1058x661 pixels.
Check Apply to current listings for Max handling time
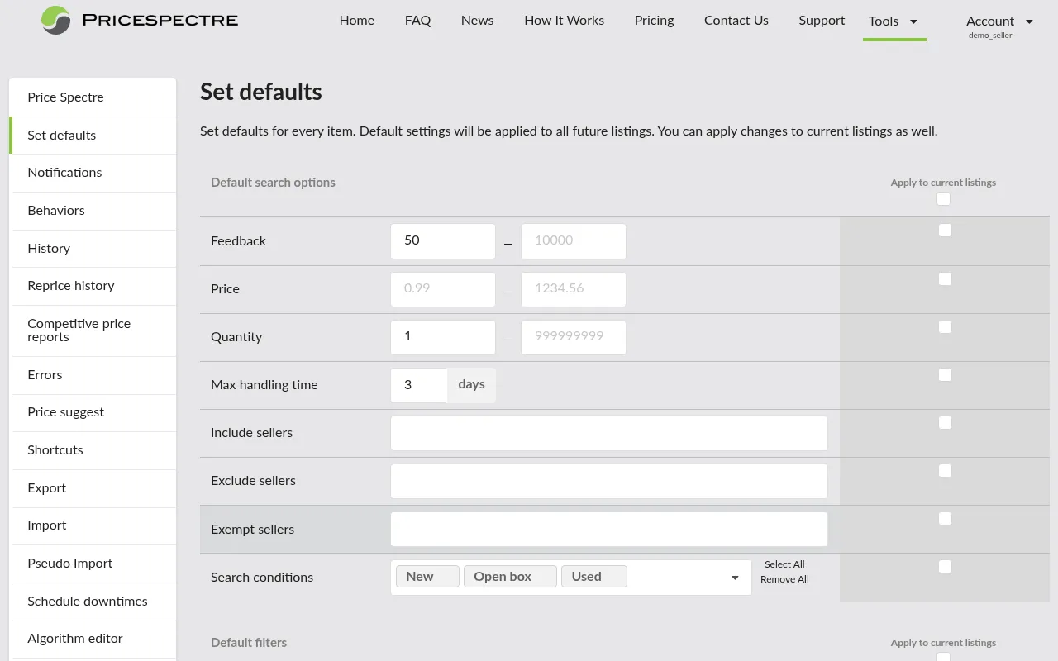945,374
